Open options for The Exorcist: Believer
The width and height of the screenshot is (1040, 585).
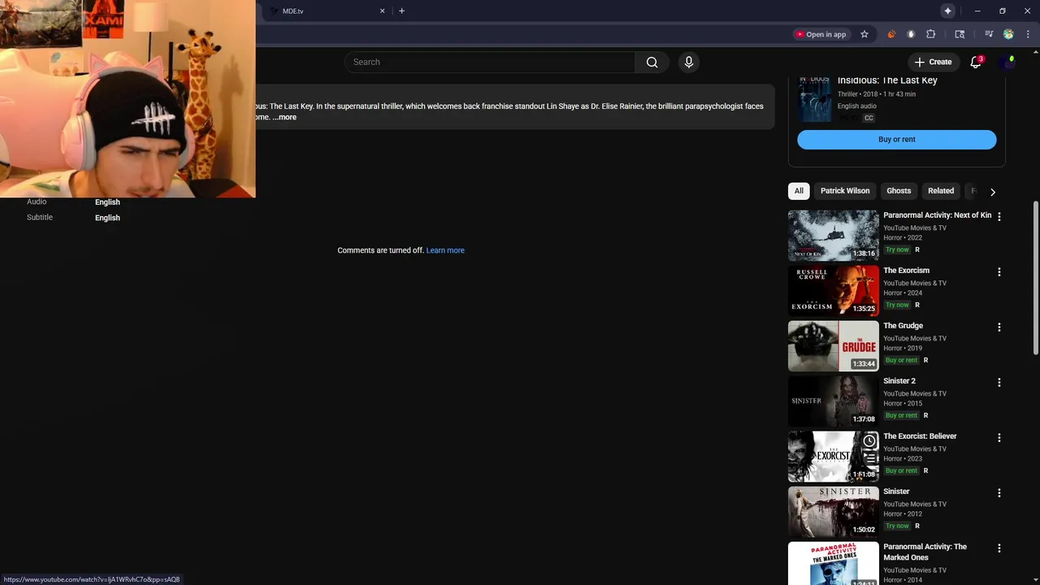point(999,437)
